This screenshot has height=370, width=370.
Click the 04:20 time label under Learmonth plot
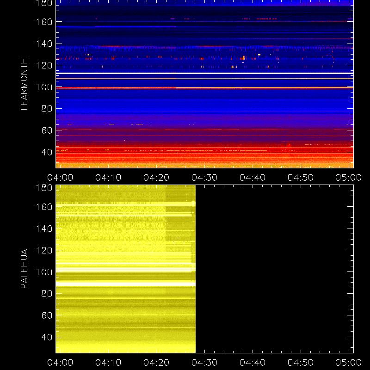(x=156, y=178)
